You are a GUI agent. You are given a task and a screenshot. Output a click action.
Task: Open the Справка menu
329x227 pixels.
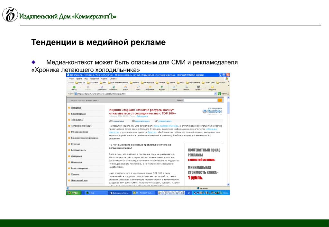pyautogui.click(x=113, y=79)
